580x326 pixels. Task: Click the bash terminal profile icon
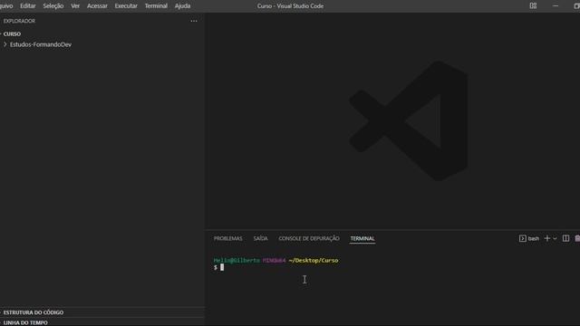tap(522, 238)
